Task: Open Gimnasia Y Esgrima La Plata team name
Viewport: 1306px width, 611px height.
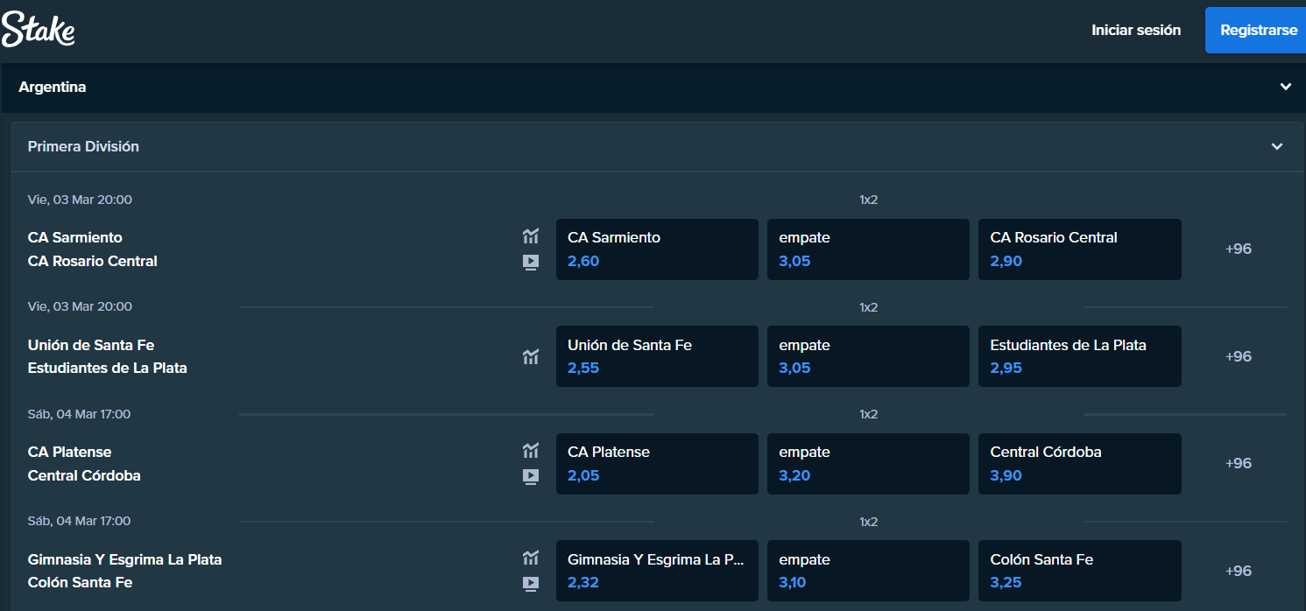Action: coord(125,559)
